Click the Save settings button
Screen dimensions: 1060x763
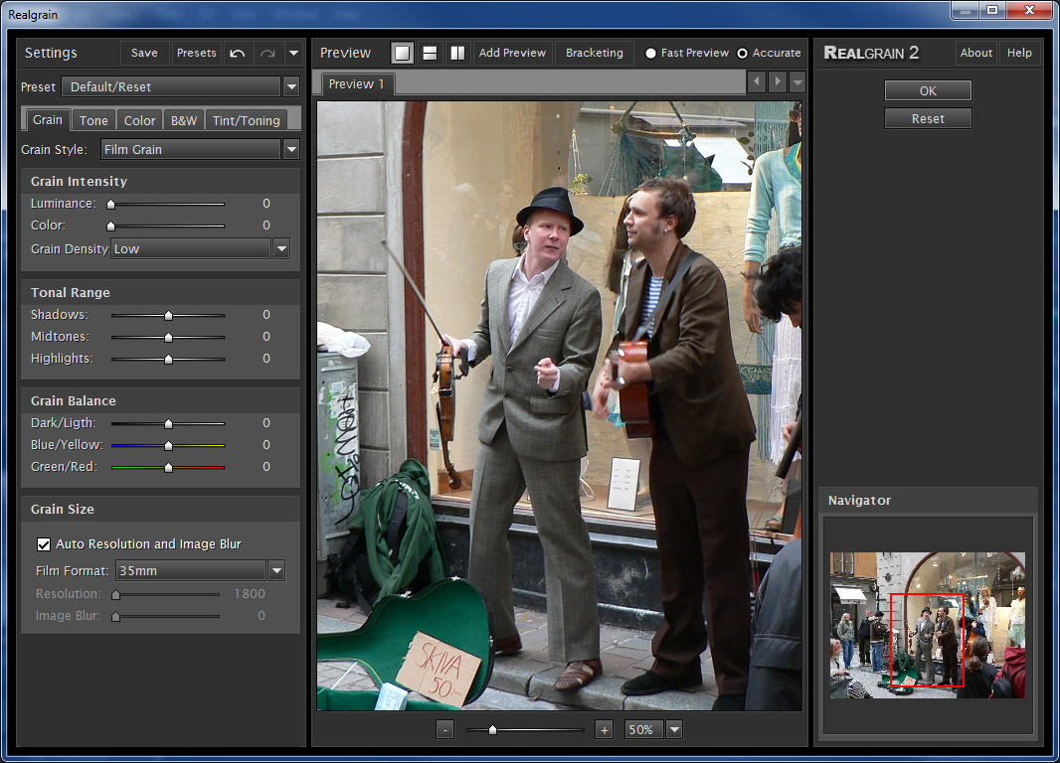pyautogui.click(x=144, y=53)
